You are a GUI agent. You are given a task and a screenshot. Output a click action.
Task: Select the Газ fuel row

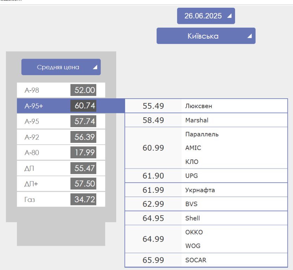[x=61, y=199]
